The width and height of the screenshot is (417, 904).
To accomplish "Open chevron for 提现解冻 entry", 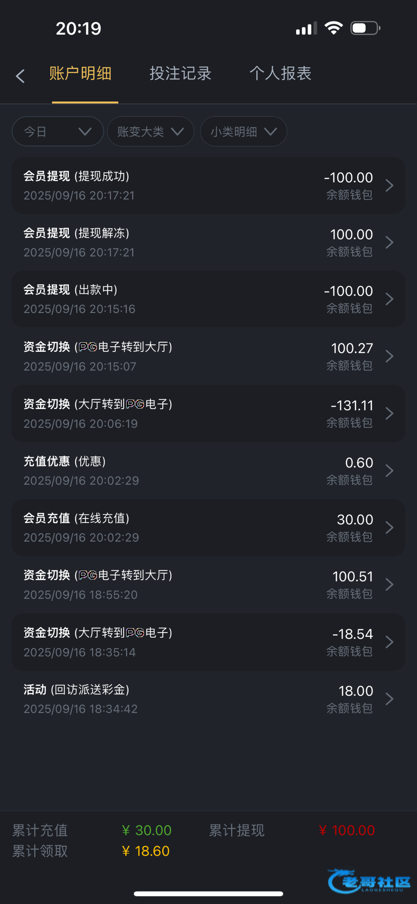I will point(390,243).
